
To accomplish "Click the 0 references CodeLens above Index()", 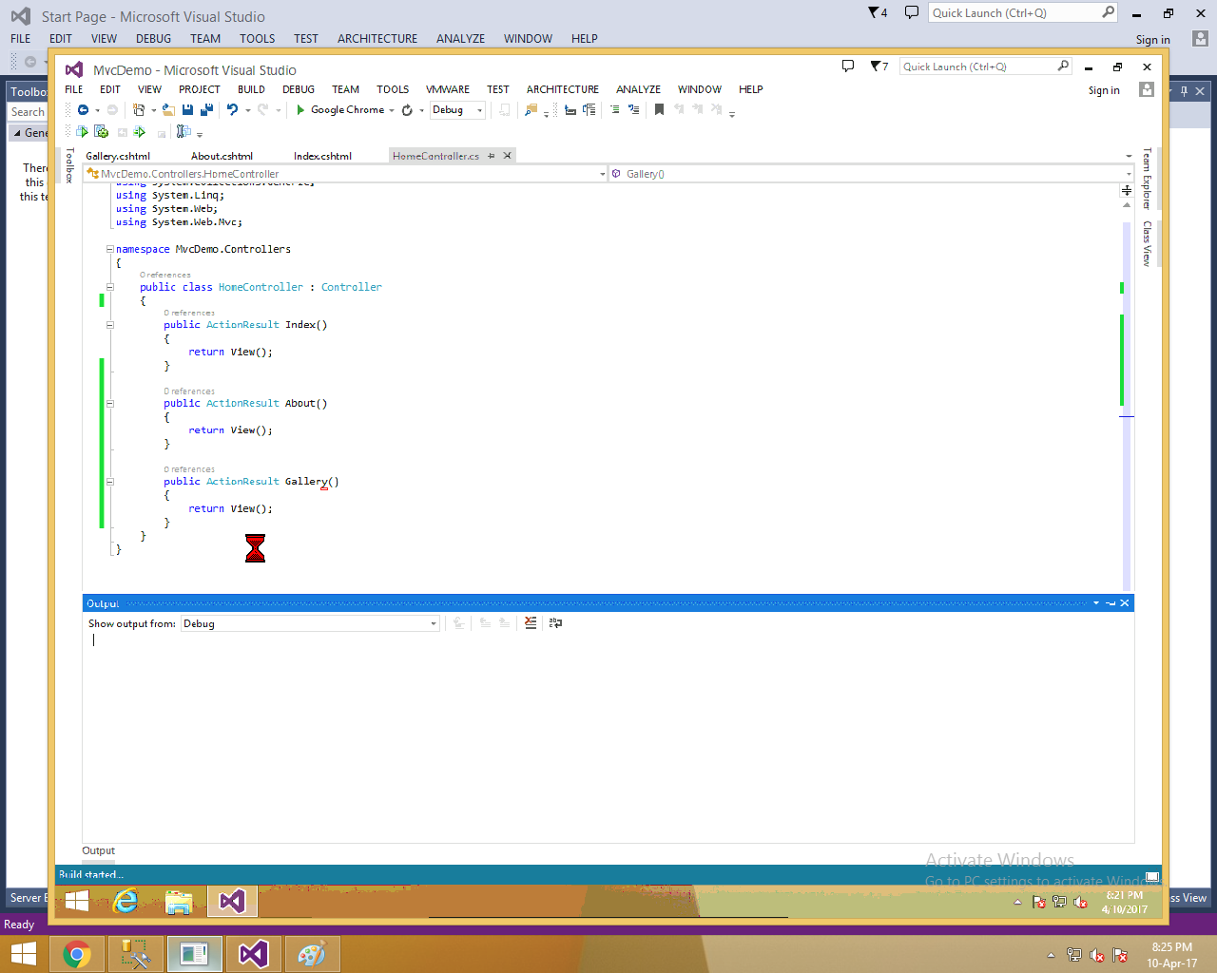I will 188,312.
